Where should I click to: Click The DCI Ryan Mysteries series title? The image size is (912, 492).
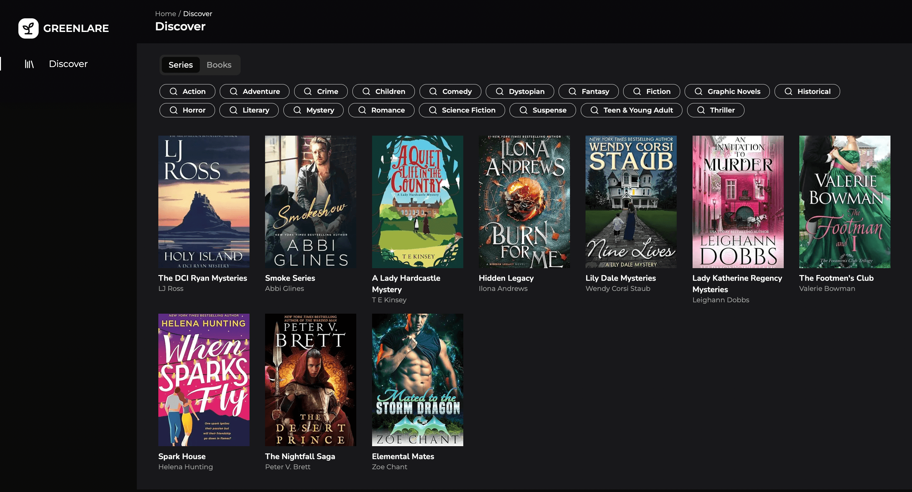[203, 278]
